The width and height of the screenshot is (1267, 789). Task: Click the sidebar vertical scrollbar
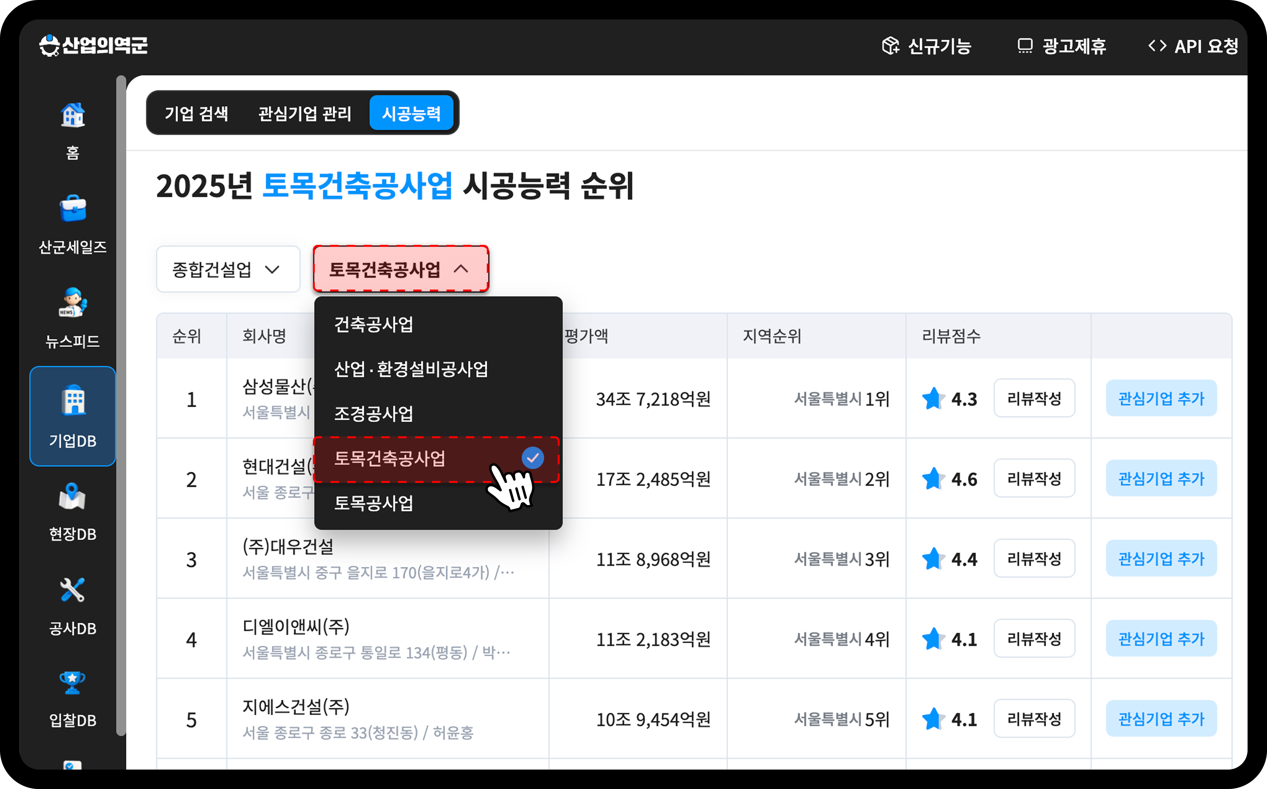(x=121, y=406)
